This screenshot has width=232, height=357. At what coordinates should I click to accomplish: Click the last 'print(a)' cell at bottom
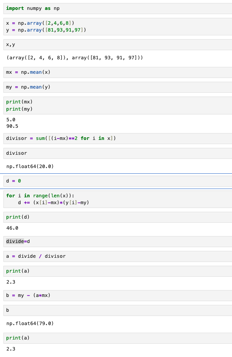coord(118,338)
